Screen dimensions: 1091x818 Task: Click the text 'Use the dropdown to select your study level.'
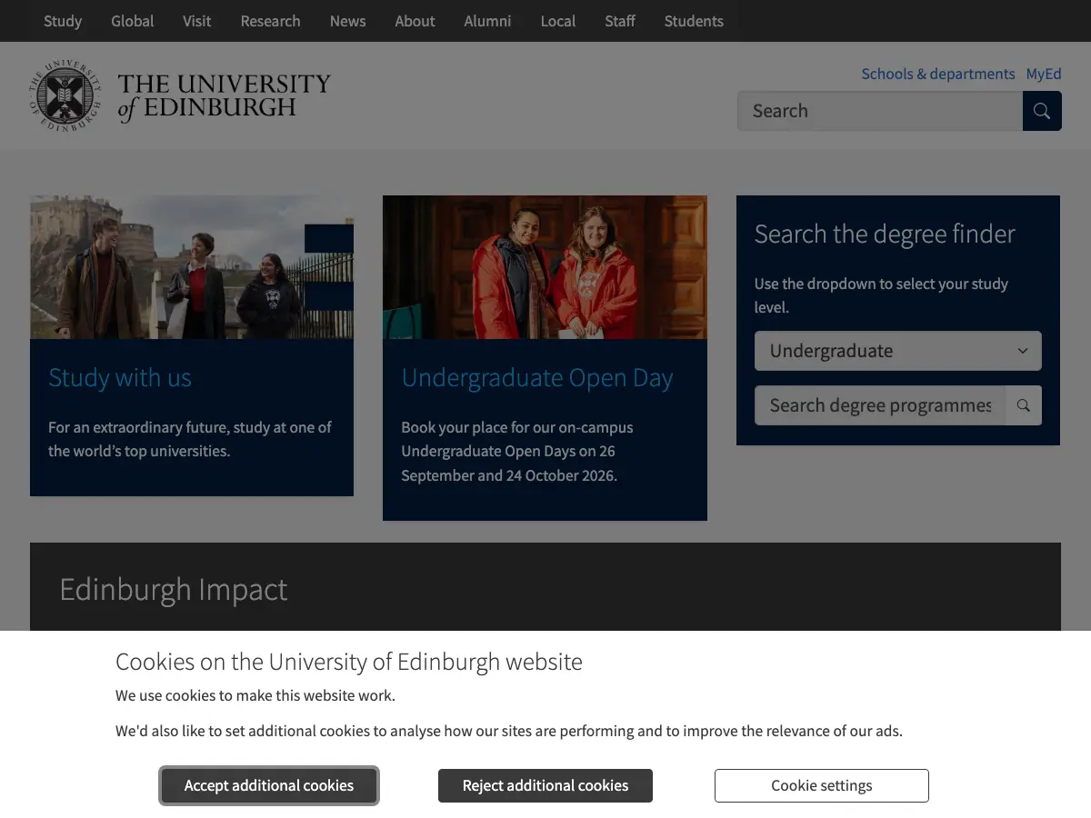coord(881,295)
